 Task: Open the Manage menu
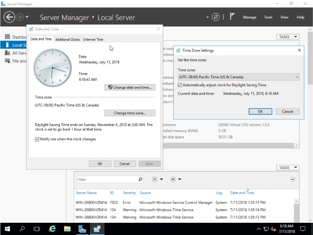(x=250, y=17)
